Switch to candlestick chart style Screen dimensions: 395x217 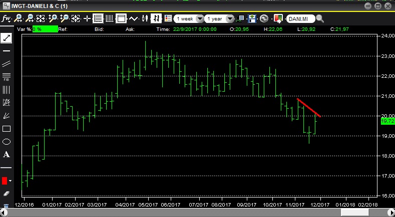145,18
